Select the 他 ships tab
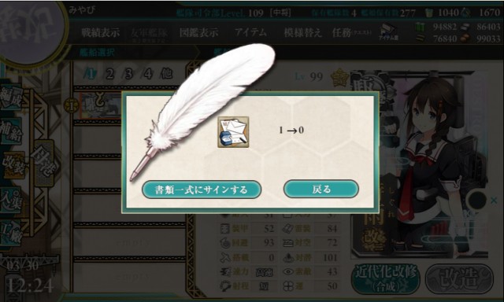The width and height of the screenshot is (504, 302). (166, 74)
